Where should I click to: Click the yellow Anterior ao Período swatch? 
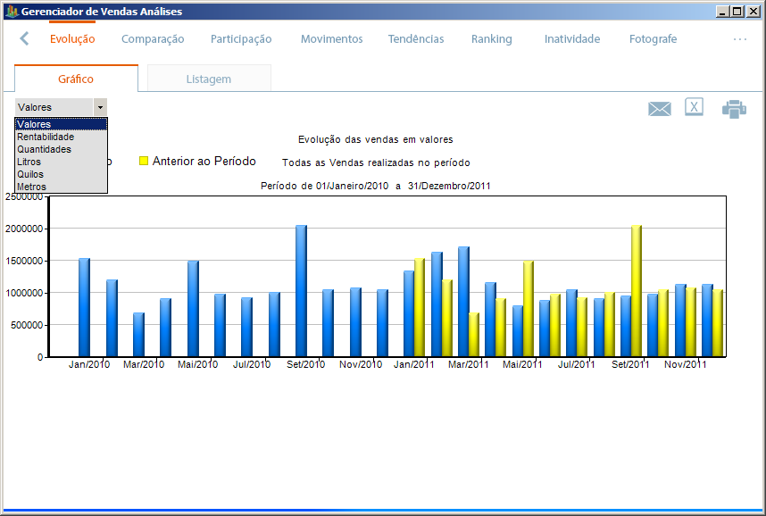pyautogui.click(x=143, y=162)
